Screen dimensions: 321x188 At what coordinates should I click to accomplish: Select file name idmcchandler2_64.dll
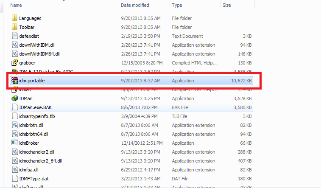[41, 161]
